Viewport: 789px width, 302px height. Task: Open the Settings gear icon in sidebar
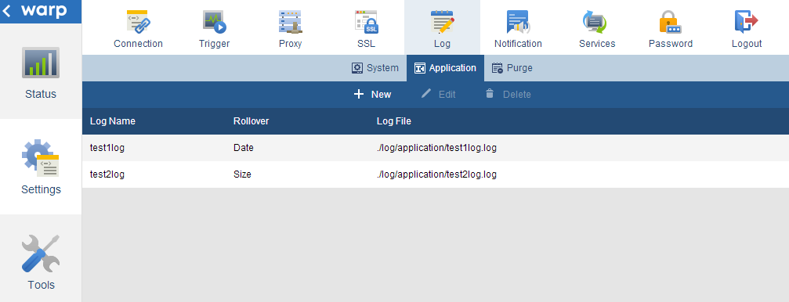click(x=41, y=158)
